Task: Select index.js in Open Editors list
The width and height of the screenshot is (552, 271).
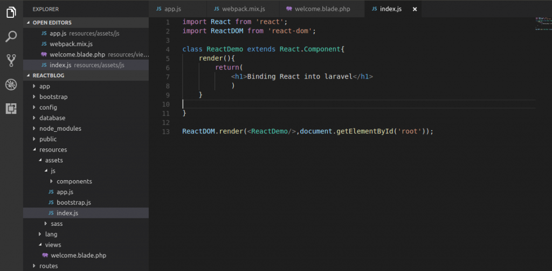Action: pyautogui.click(x=86, y=65)
